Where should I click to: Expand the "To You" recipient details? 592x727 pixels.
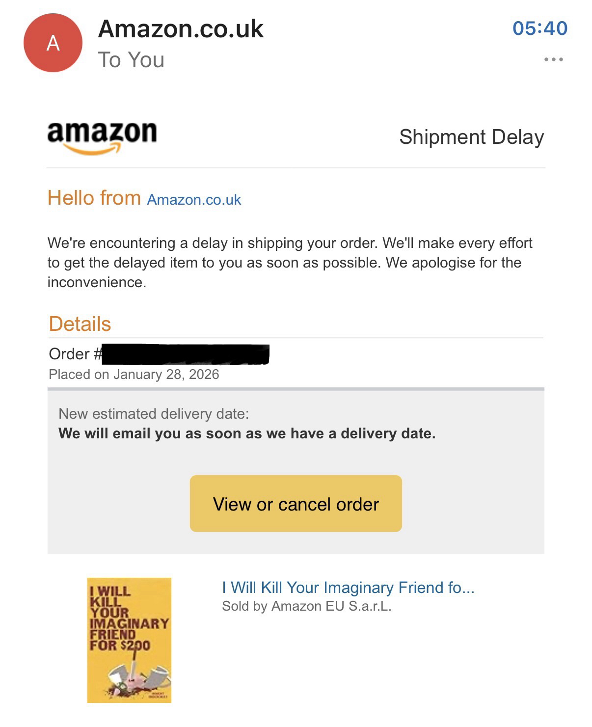[x=131, y=60]
